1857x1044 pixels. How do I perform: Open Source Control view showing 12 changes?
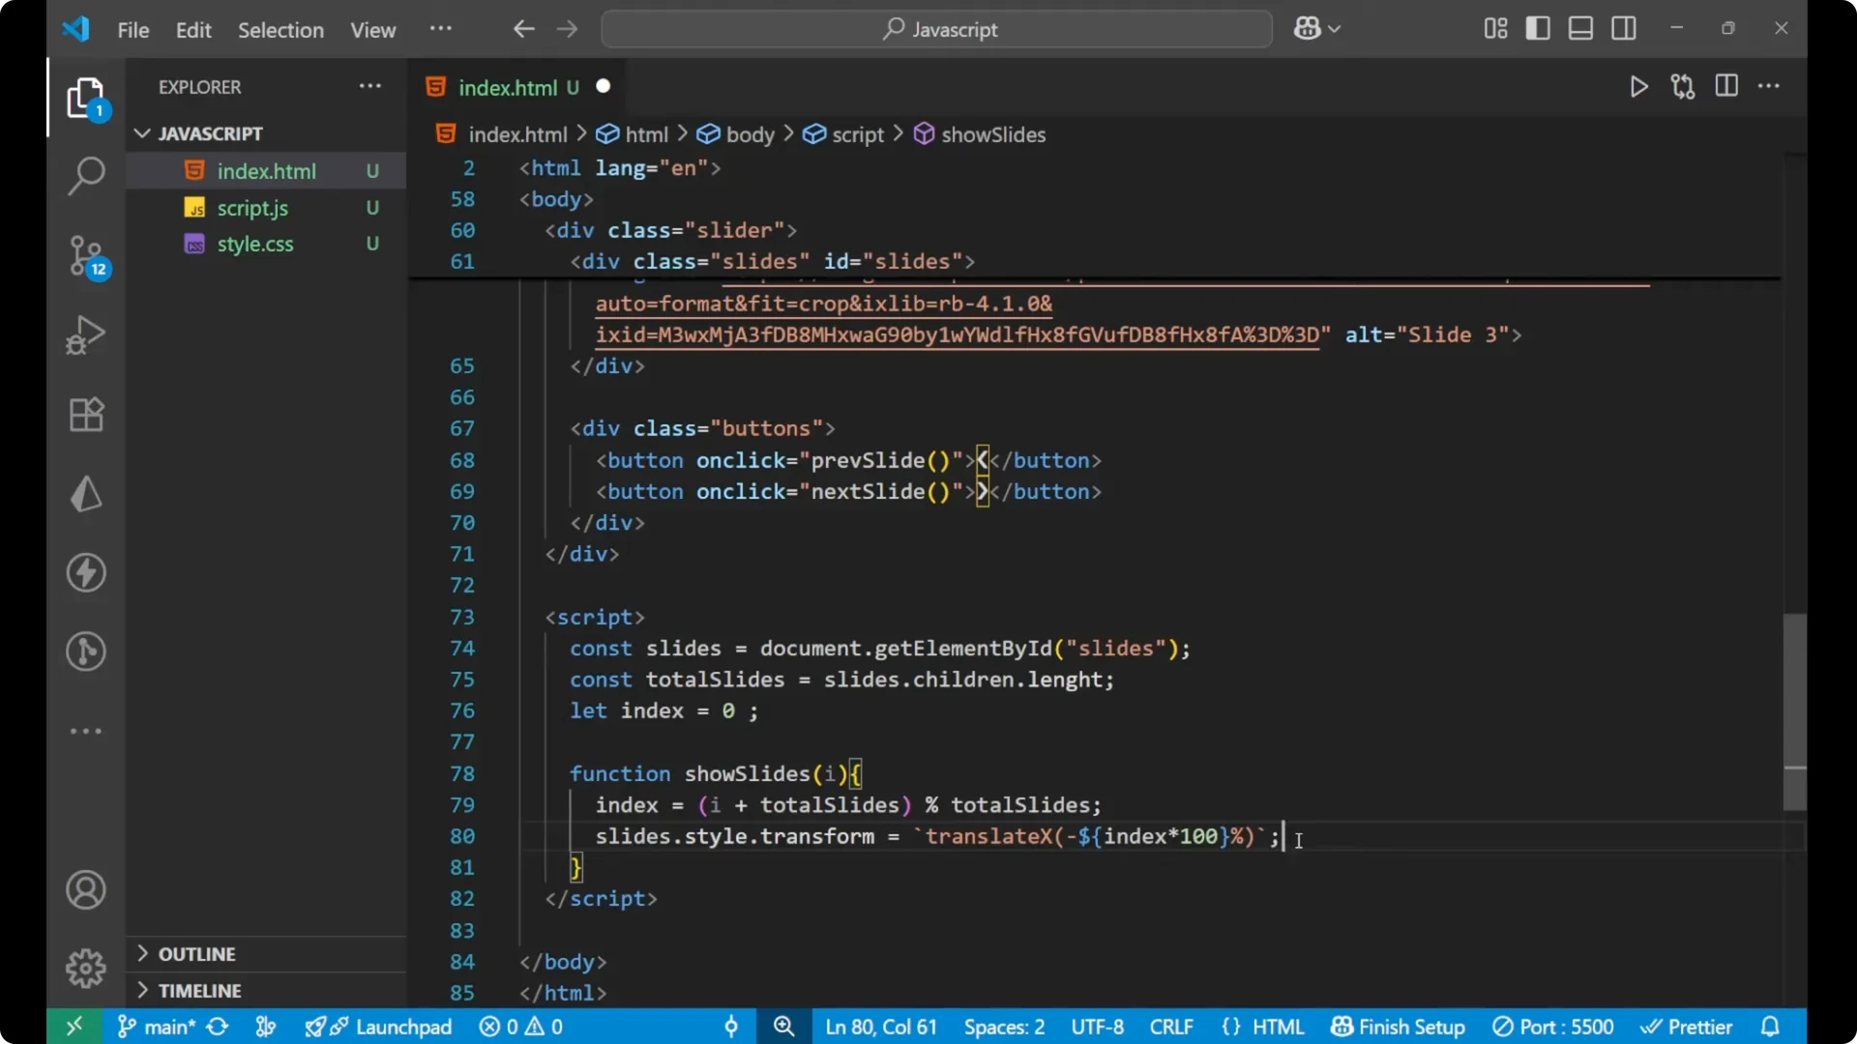85,256
